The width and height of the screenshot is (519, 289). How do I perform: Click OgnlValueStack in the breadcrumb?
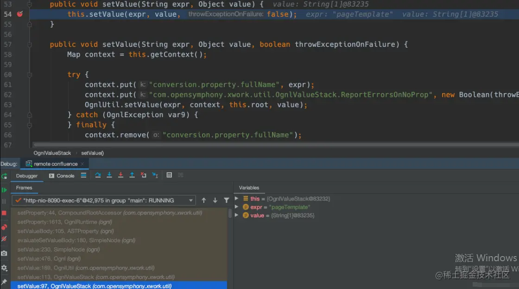pyautogui.click(x=52, y=153)
